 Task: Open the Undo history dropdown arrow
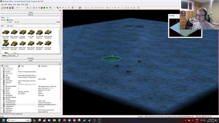click(19, 8)
